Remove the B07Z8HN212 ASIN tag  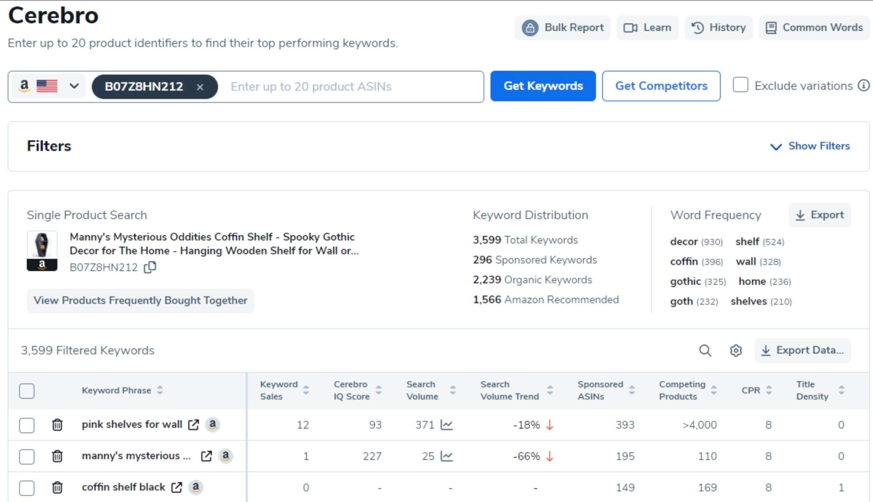(200, 87)
